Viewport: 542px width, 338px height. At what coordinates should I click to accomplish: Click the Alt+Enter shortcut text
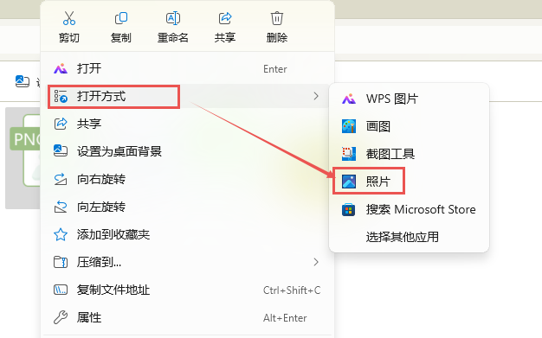pyautogui.click(x=285, y=318)
